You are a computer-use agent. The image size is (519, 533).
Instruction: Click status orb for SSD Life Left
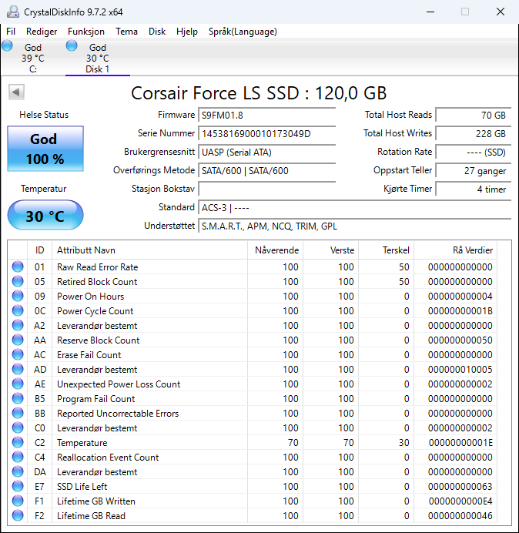click(x=18, y=486)
